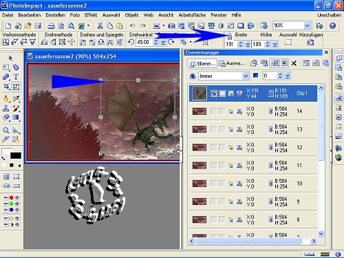Click the Print icon in toolbar
344x258 pixels.
point(51,25)
